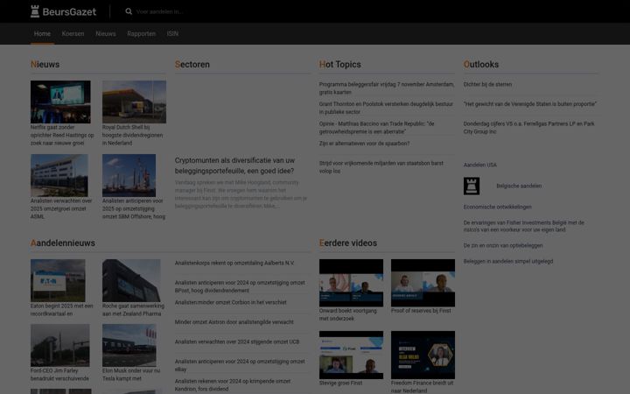This screenshot has width=630, height=394.
Task: Open the Nieuws menu item
Action: 106,34
